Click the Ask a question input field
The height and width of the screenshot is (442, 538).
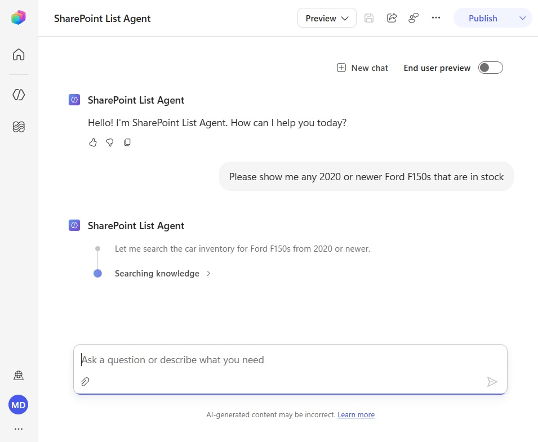pyautogui.click(x=290, y=360)
